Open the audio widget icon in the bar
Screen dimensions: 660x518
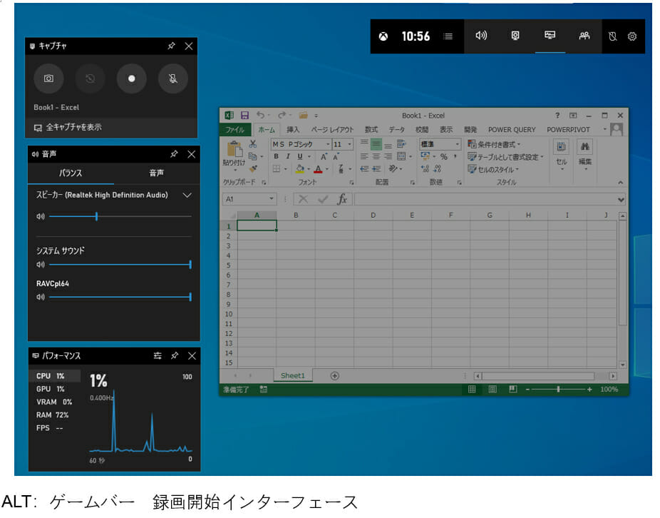coord(480,36)
